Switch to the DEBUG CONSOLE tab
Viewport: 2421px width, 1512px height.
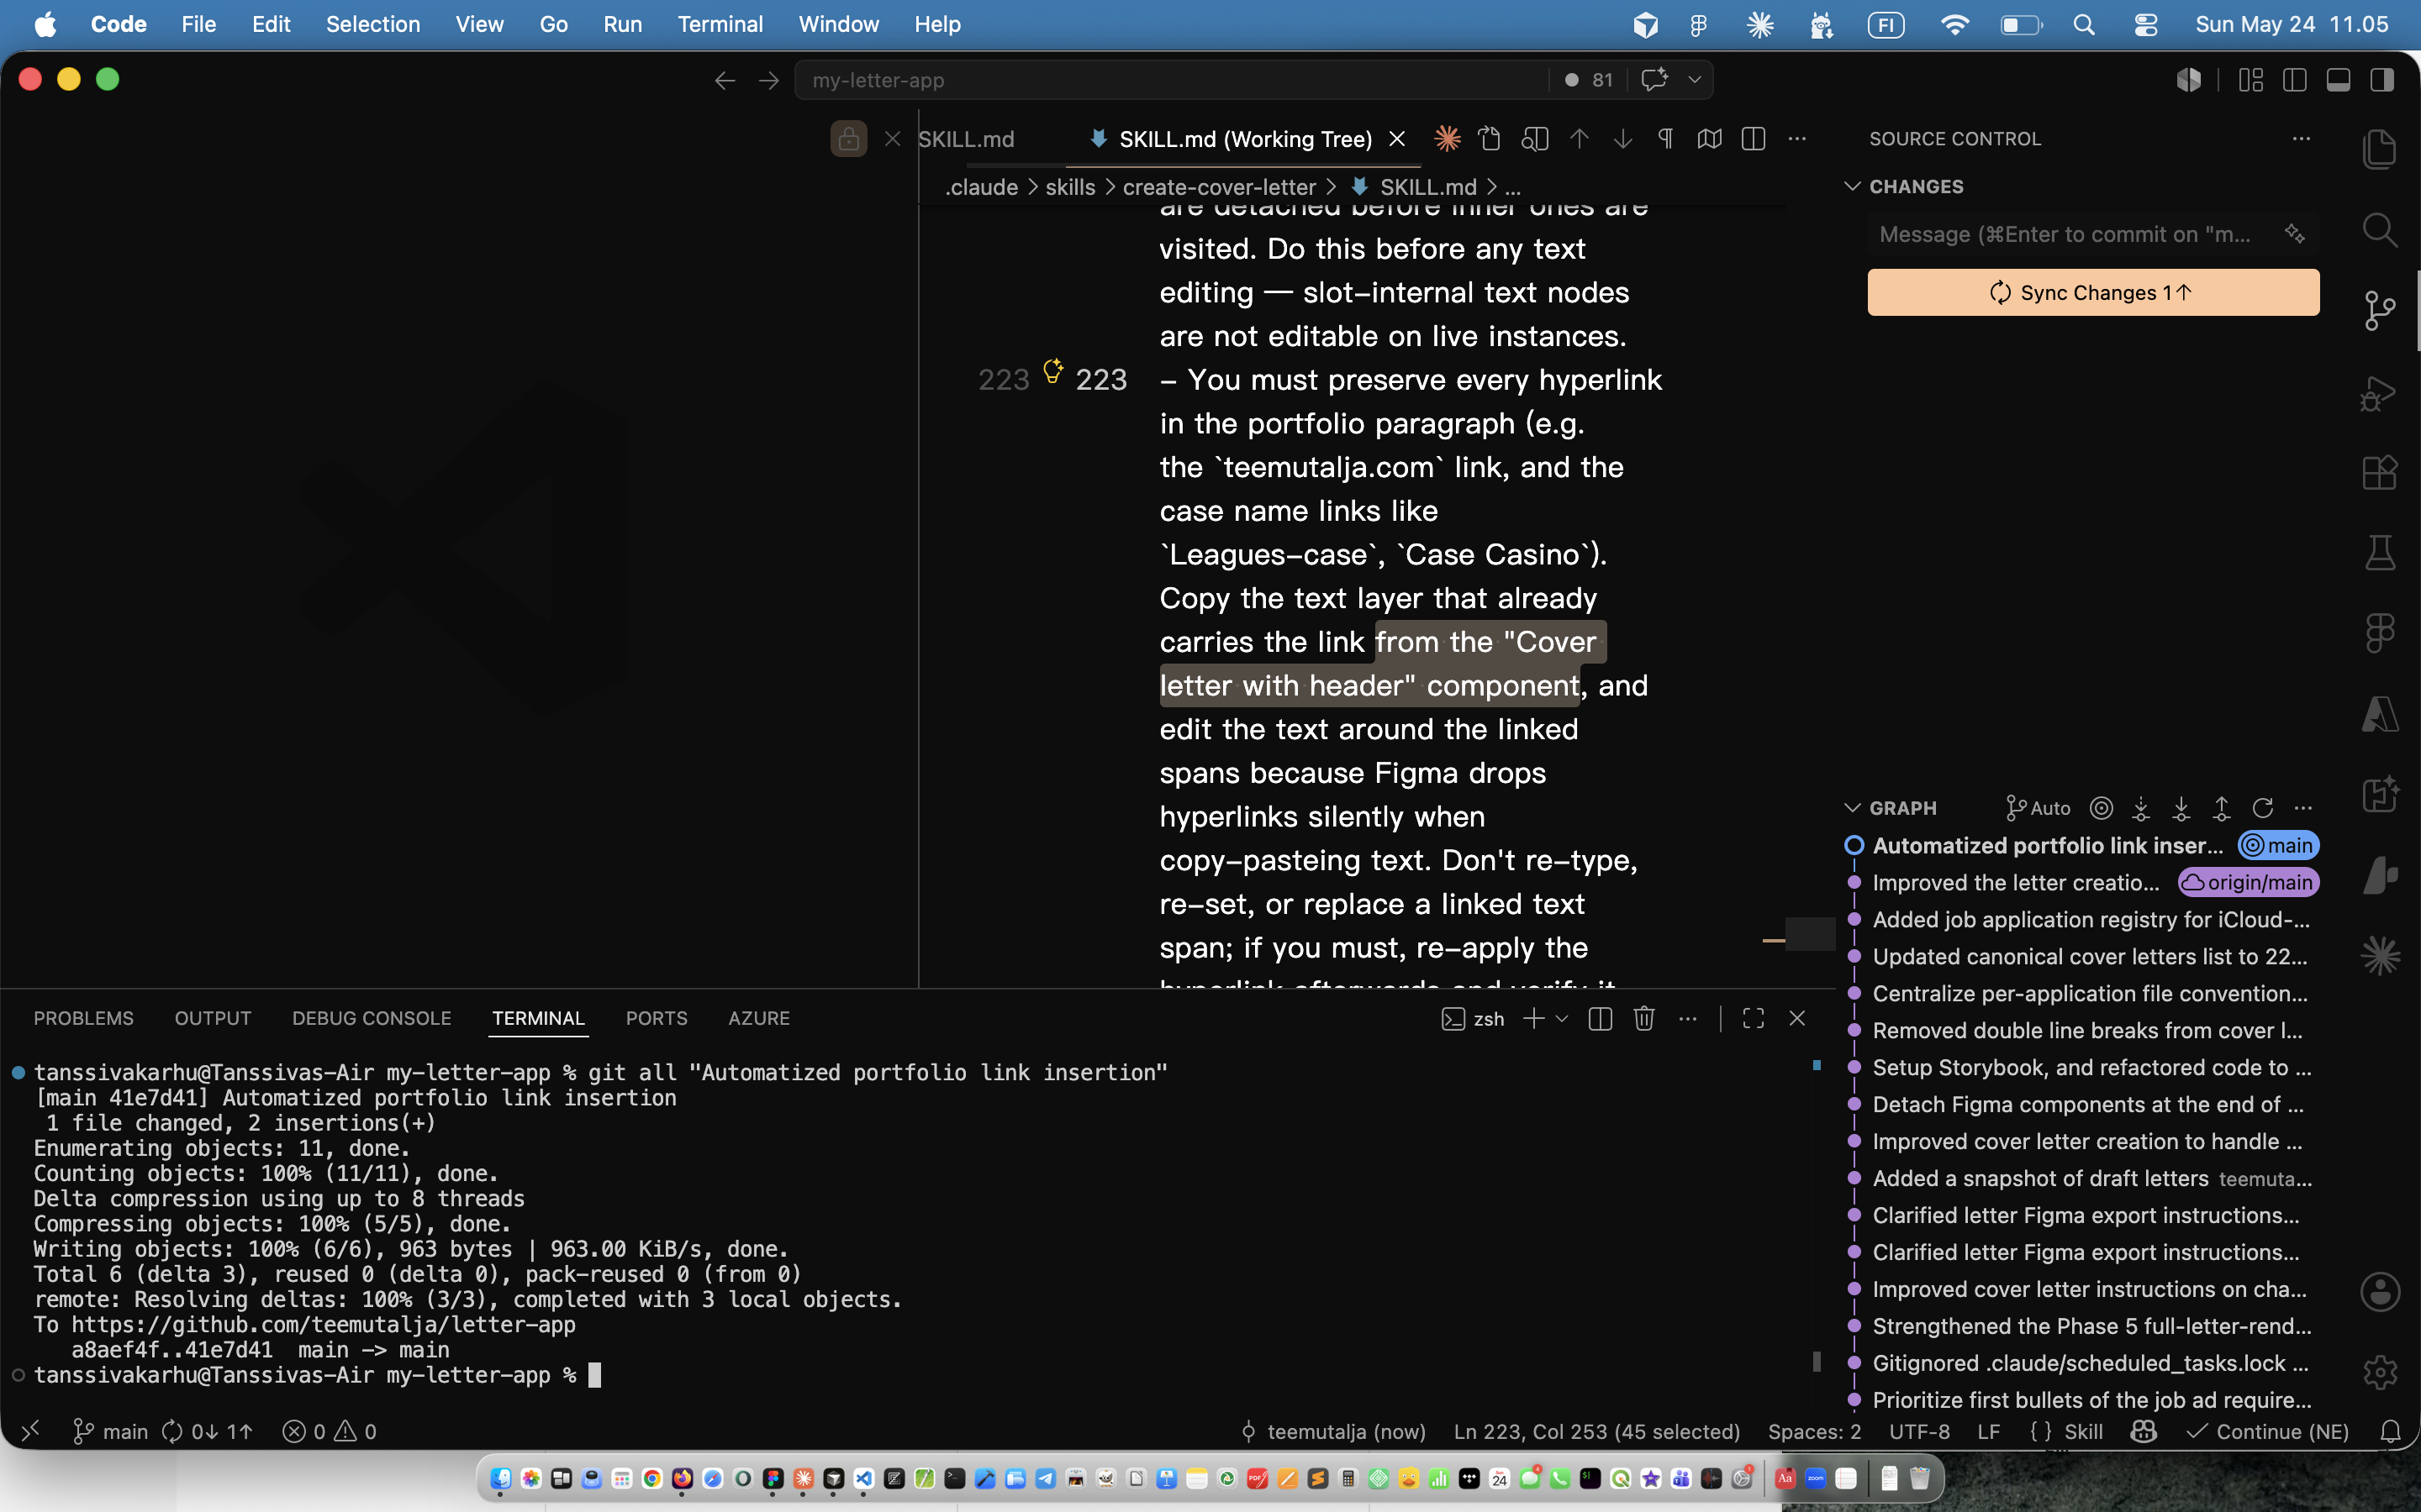[372, 1018]
